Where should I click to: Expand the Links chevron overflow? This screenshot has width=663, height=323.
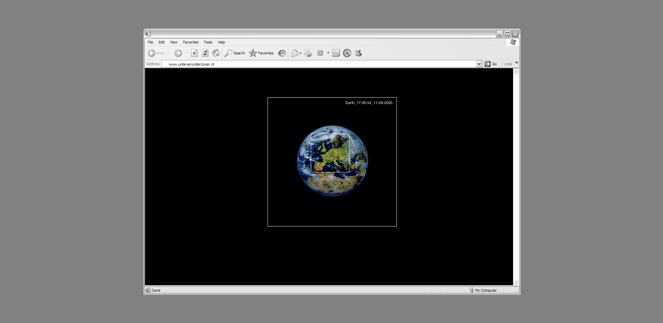tap(516, 63)
